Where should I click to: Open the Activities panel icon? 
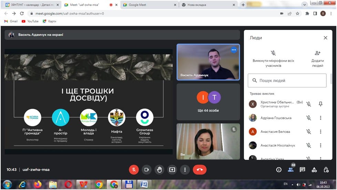pos(314,169)
